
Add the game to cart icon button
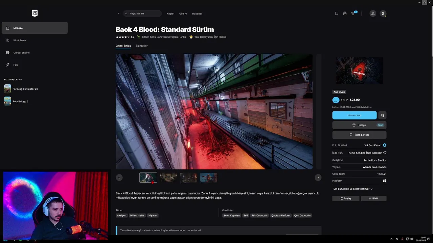pyautogui.click(x=382, y=115)
